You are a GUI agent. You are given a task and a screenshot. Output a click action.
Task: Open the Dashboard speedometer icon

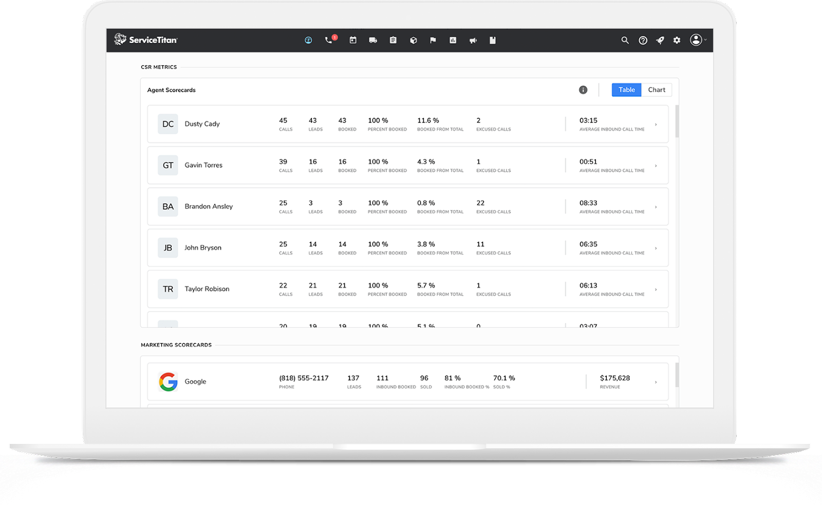(308, 40)
